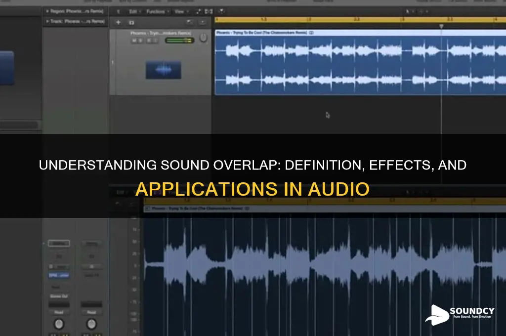506x336 pixels.
Task: Toggle the automation button in tracks menu bar
Action: coord(198,12)
